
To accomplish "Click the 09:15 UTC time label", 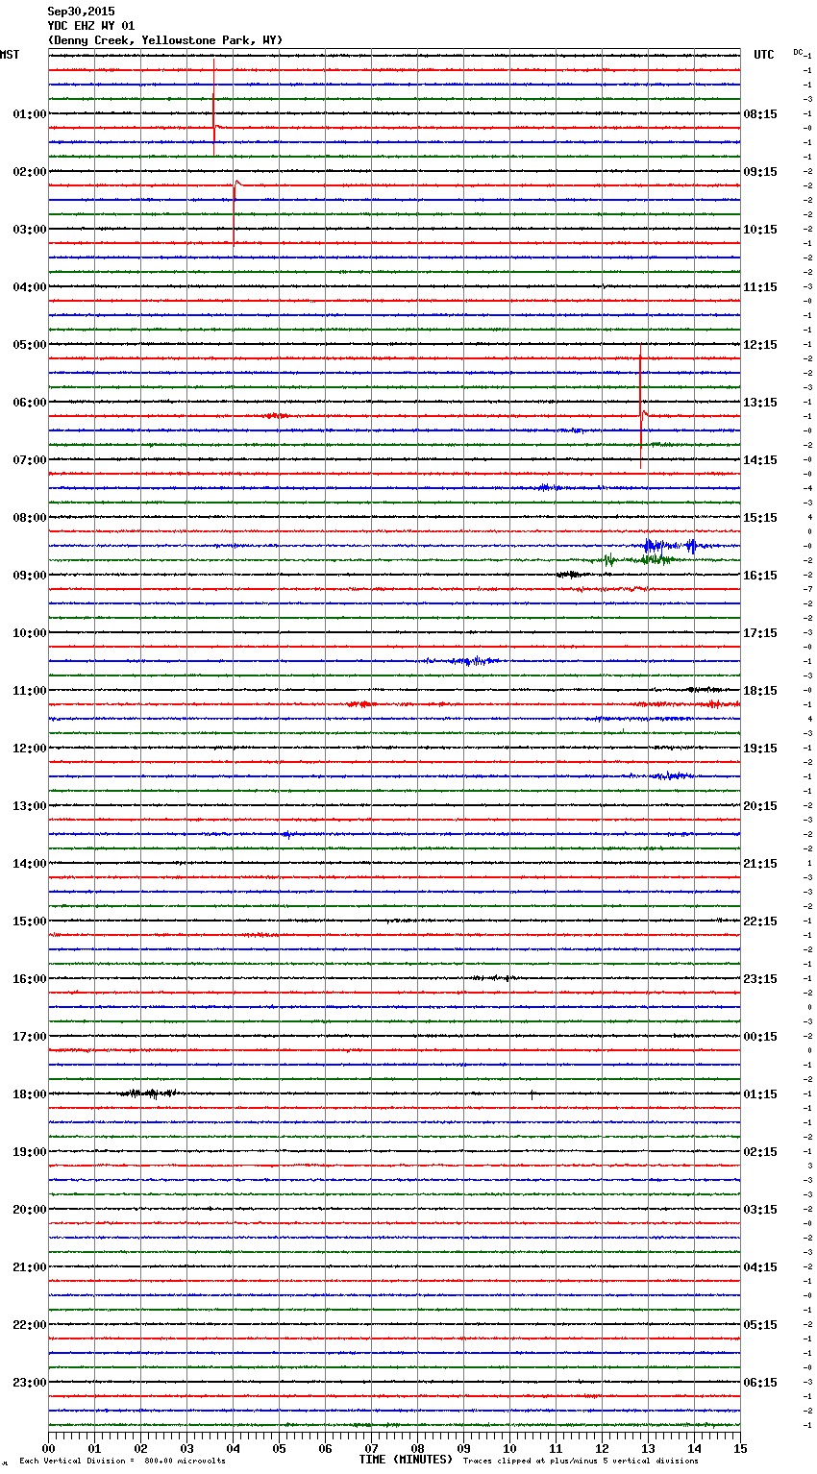I will [760, 172].
